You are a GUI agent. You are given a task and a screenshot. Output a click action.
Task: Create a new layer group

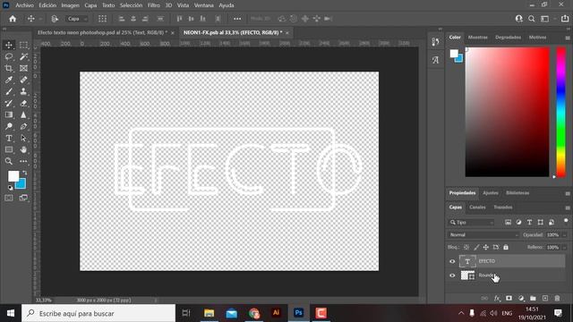pos(534,298)
